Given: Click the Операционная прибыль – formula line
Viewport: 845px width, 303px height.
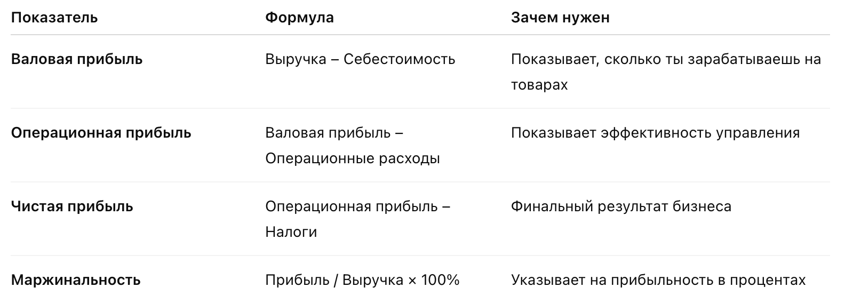Looking at the screenshot, I should coord(357,206).
